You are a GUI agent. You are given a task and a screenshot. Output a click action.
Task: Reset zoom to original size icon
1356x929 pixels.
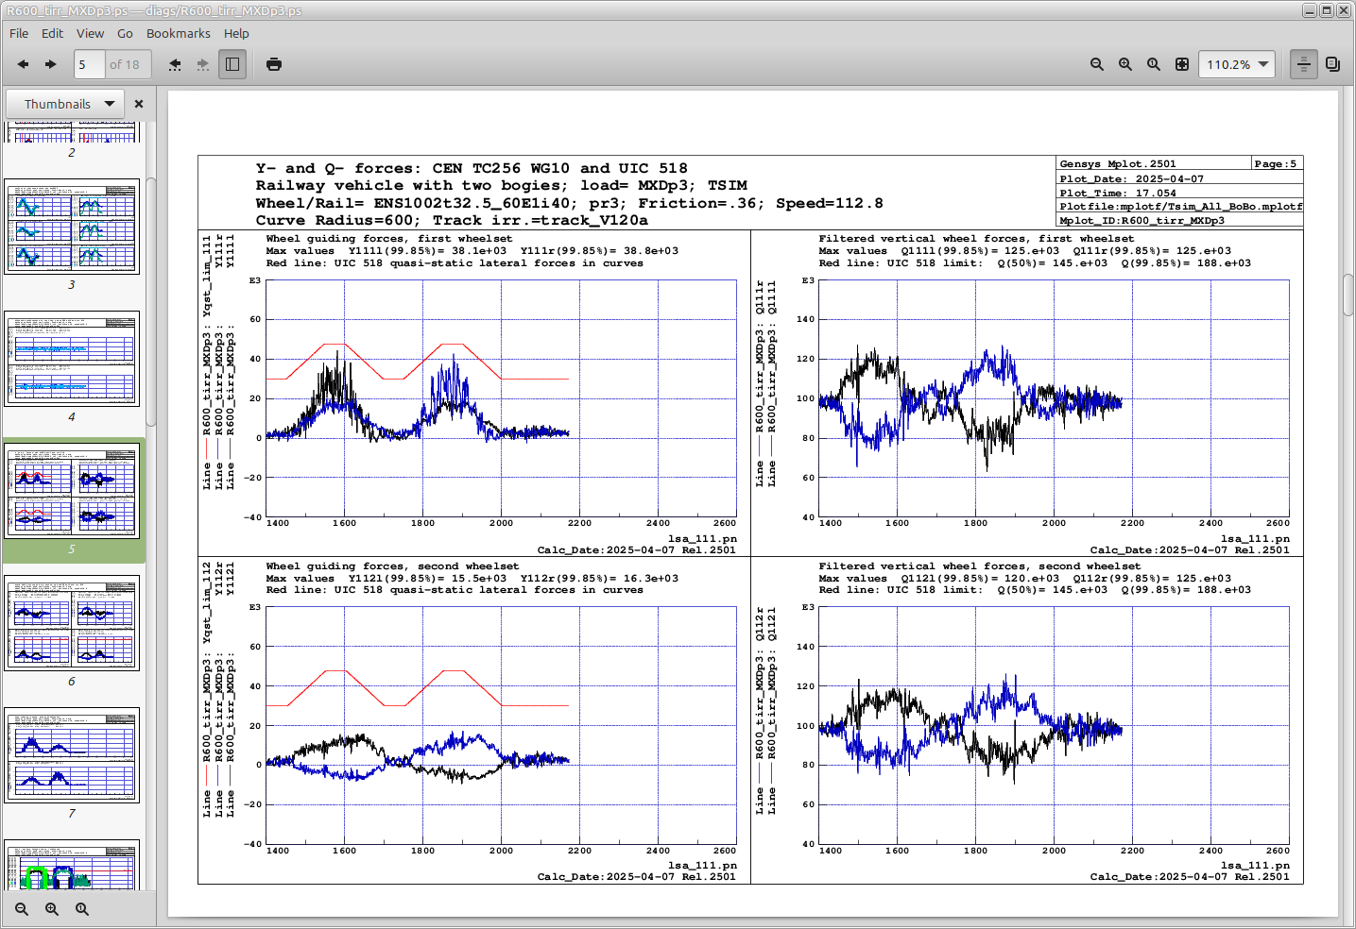(1154, 64)
